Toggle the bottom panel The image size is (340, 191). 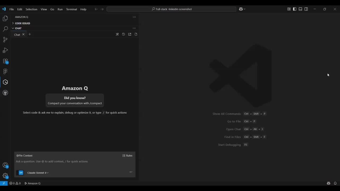click(300, 9)
